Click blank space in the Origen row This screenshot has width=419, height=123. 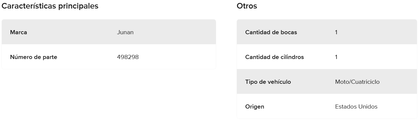(399, 106)
